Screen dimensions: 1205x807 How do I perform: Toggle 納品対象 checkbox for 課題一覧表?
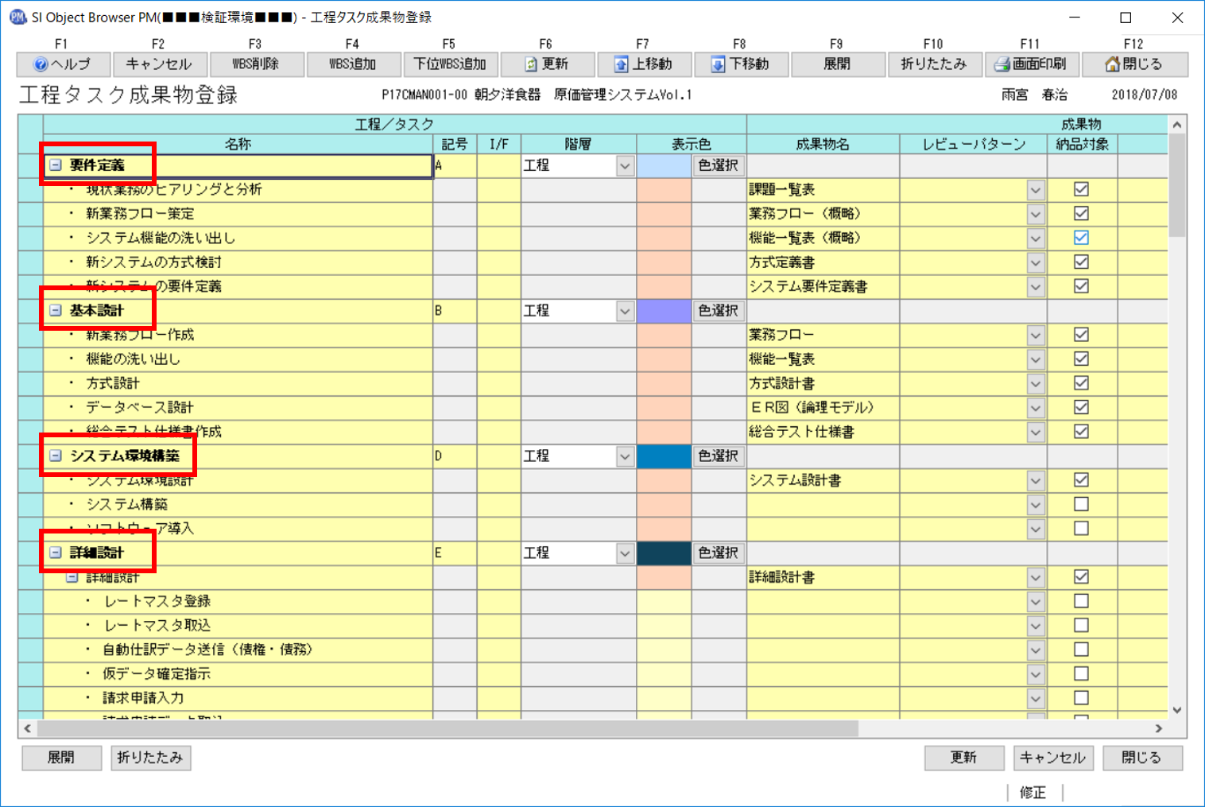tap(1081, 189)
